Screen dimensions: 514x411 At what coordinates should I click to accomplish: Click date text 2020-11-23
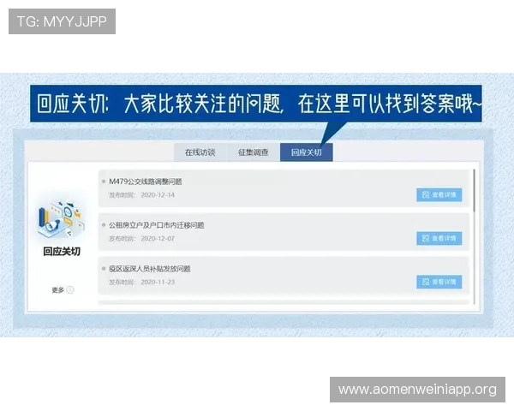[x=158, y=283]
